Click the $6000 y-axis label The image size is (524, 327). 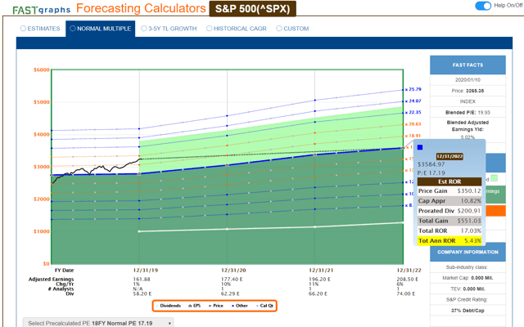(42, 70)
